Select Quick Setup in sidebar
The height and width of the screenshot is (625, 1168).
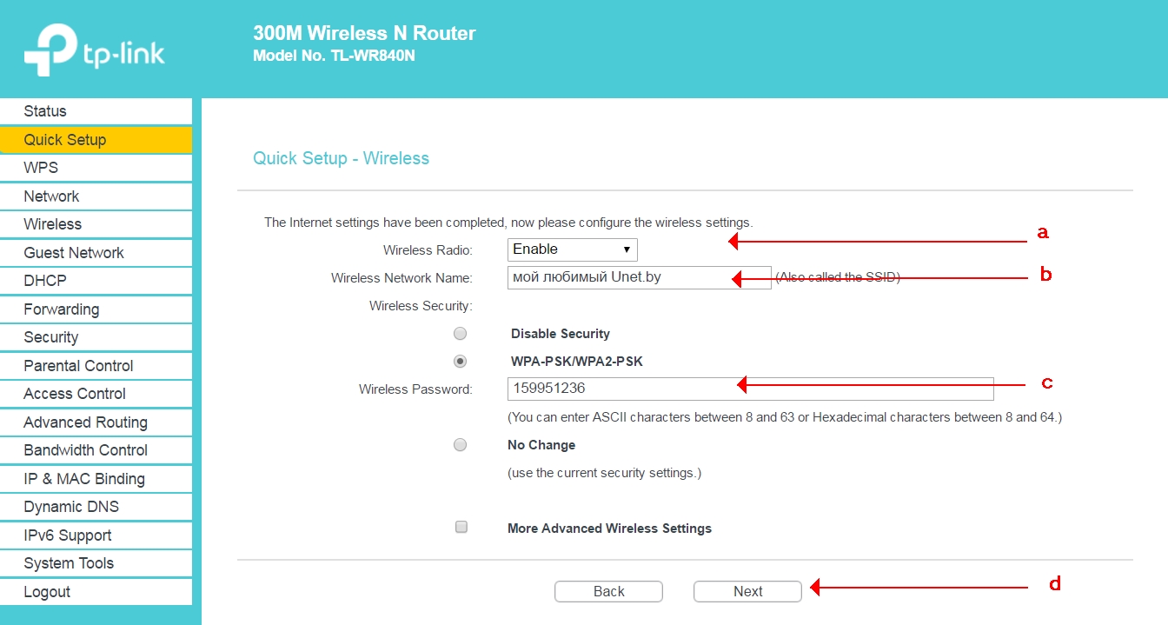tap(96, 140)
